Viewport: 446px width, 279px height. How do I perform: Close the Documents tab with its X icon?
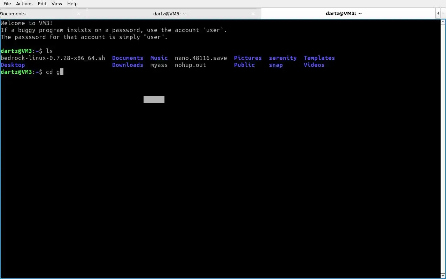click(79, 14)
